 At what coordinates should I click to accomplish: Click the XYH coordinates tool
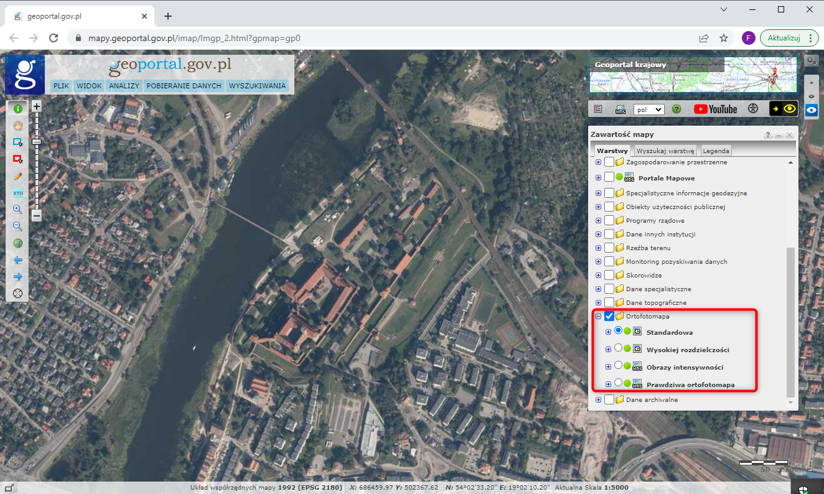pos(17,193)
